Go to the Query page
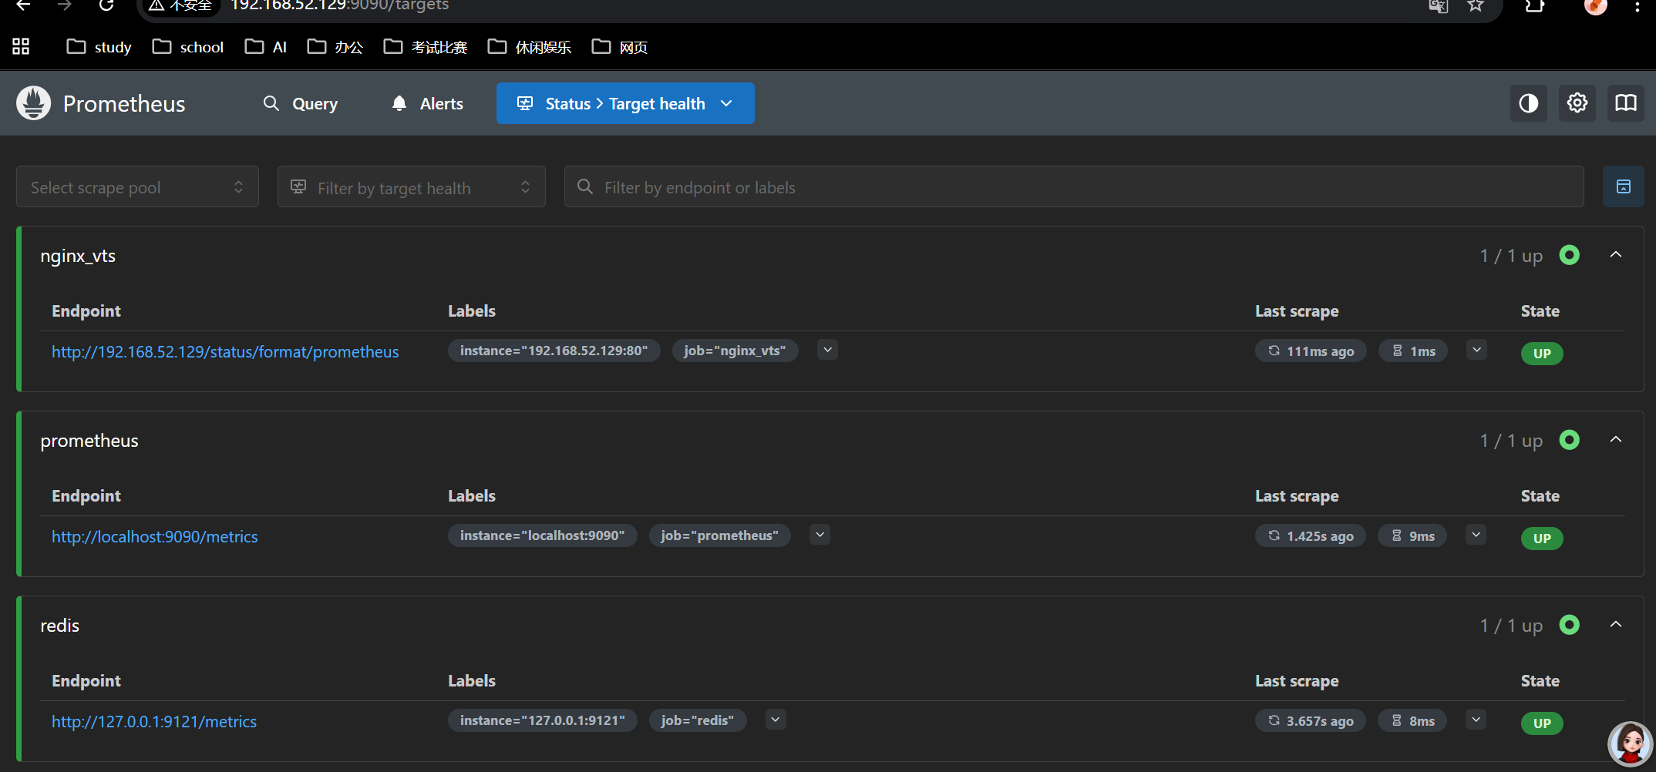The image size is (1656, 772). click(x=301, y=104)
